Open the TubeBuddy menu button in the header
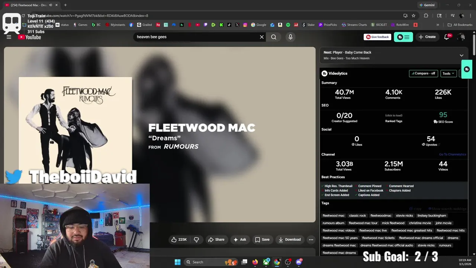Screen dimensions: 476x268 [x=403, y=37]
